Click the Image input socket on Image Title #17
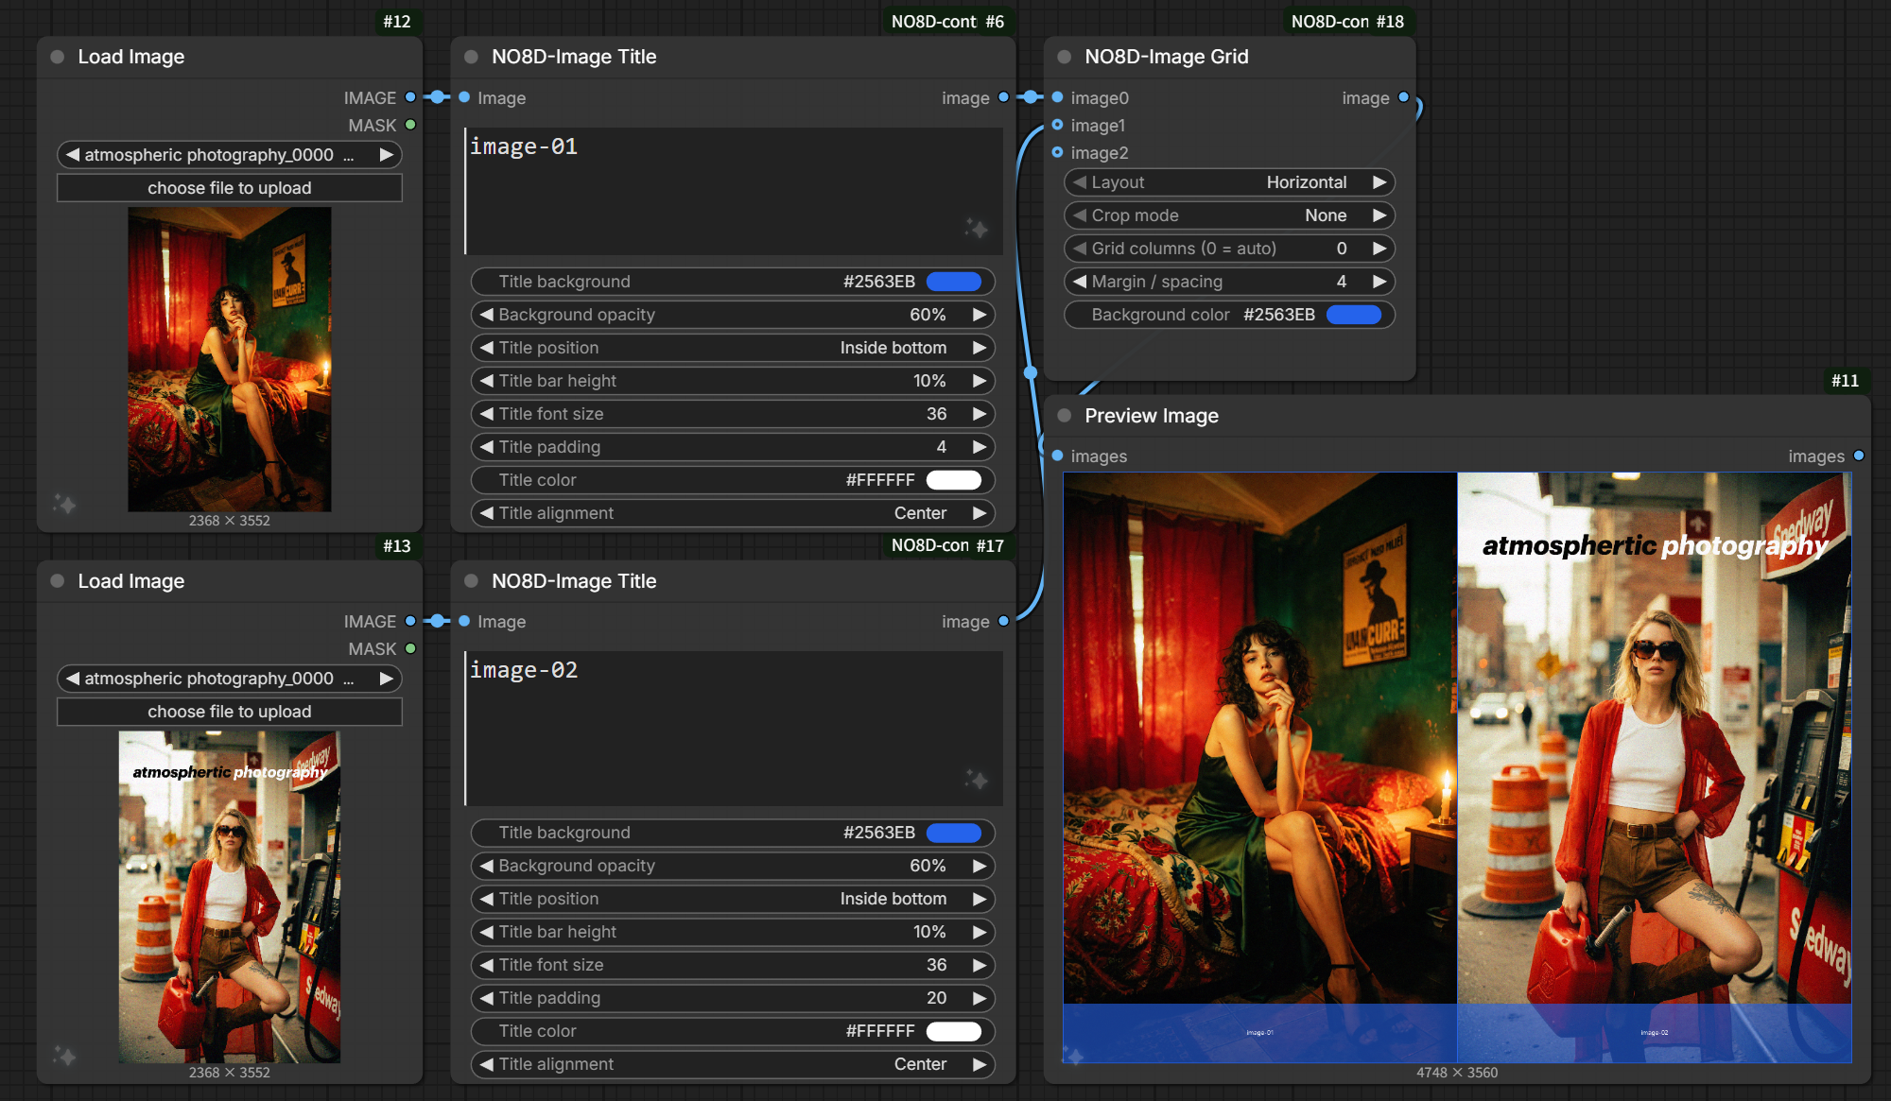Viewport: 1891px width, 1101px height. coord(464,621)
